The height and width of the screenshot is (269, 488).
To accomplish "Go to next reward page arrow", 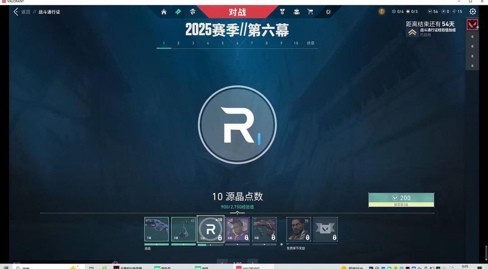I will (x=253, y=263).
